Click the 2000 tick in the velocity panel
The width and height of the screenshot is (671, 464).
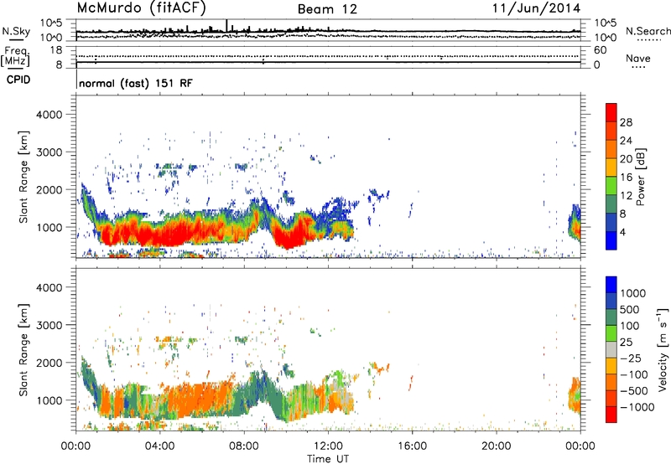[49, 363]
